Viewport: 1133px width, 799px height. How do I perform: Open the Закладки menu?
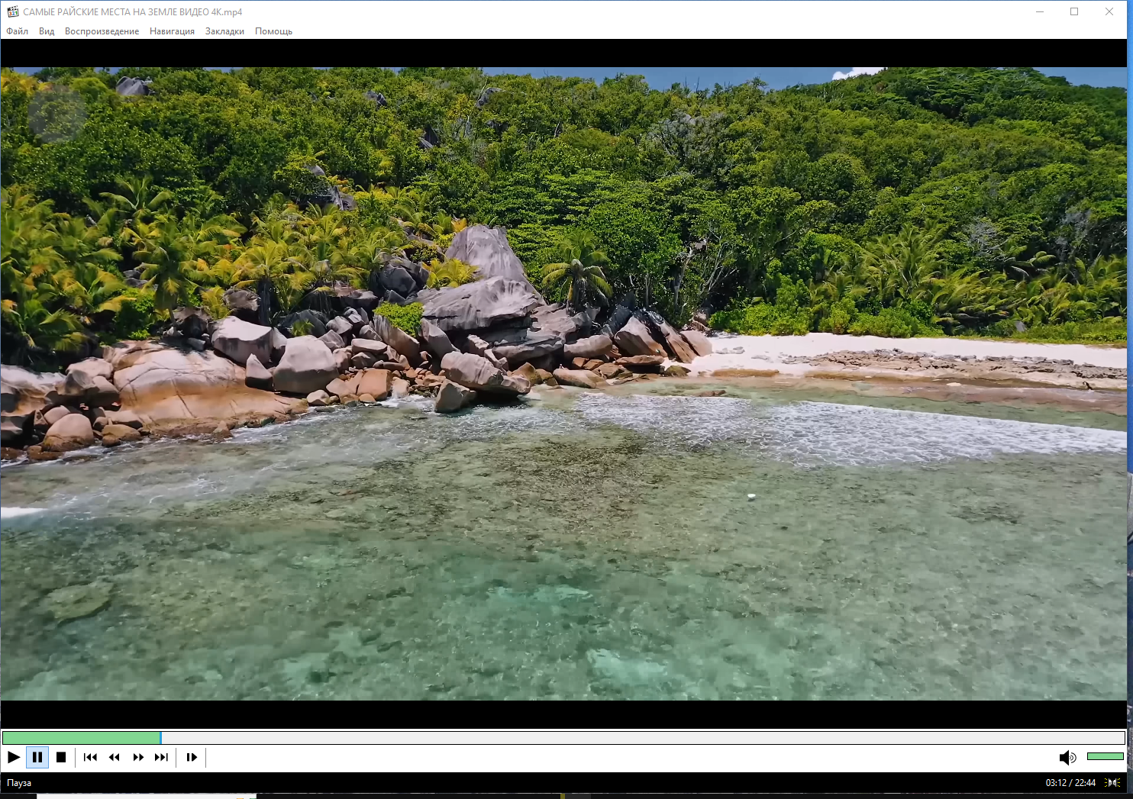[224, 31]
